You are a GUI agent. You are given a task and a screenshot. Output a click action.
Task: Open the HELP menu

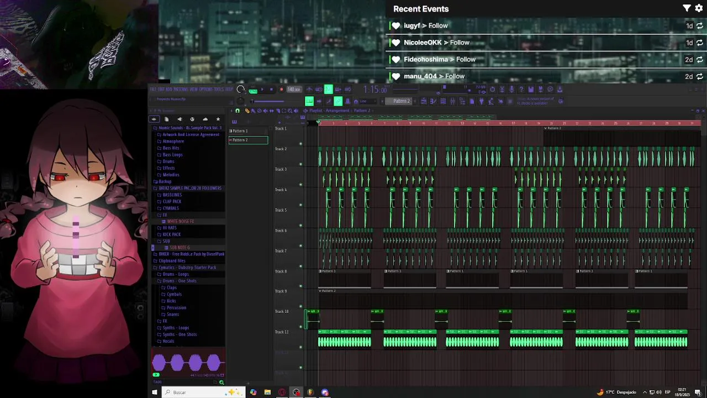pos(229,89)
